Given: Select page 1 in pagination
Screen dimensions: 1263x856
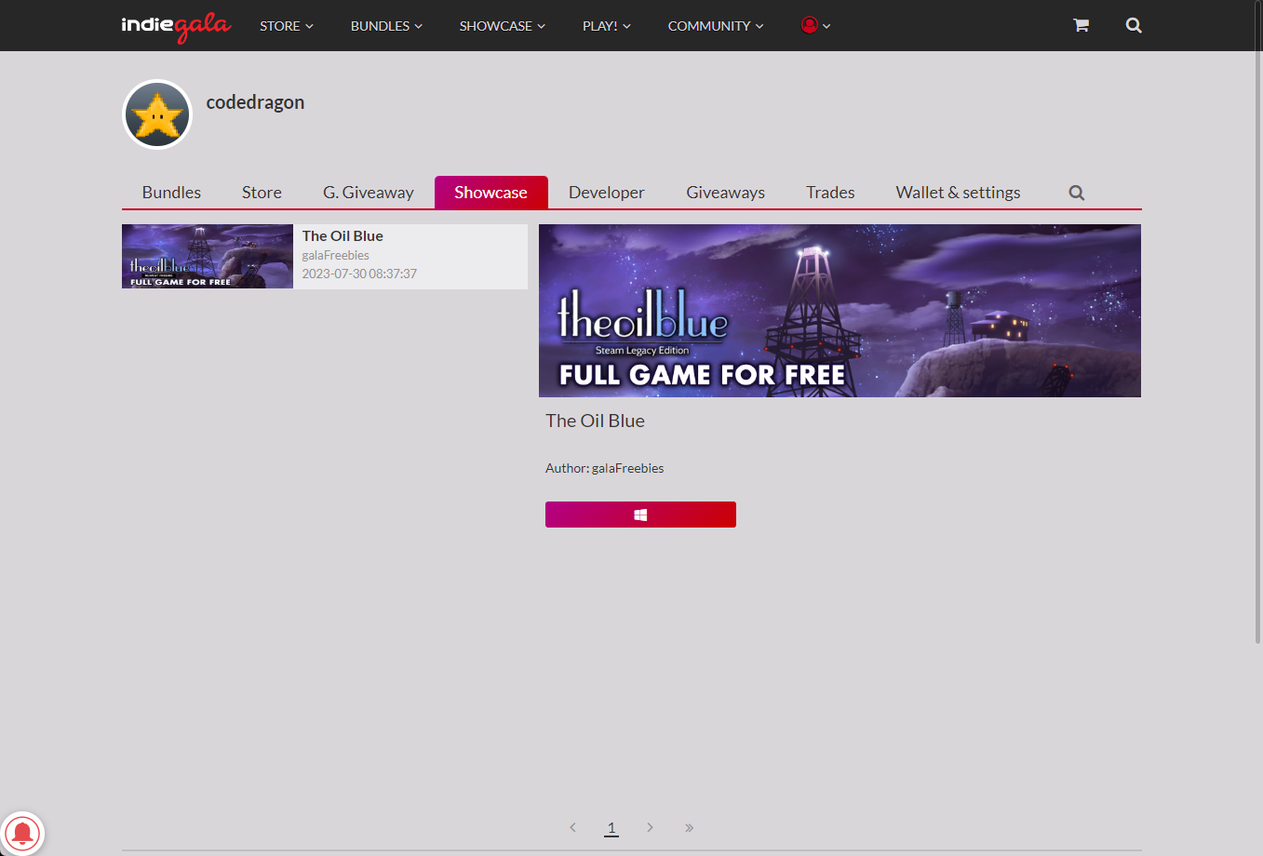Looking at the screenshot, I should tap(611, 827).
